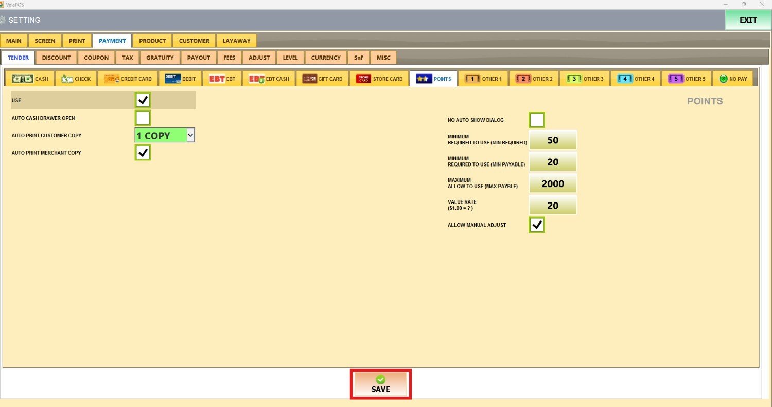Screen dimensions: 772x407
Task: Open the DISCOUNT sub-tab
Action: tap(56, 58)
